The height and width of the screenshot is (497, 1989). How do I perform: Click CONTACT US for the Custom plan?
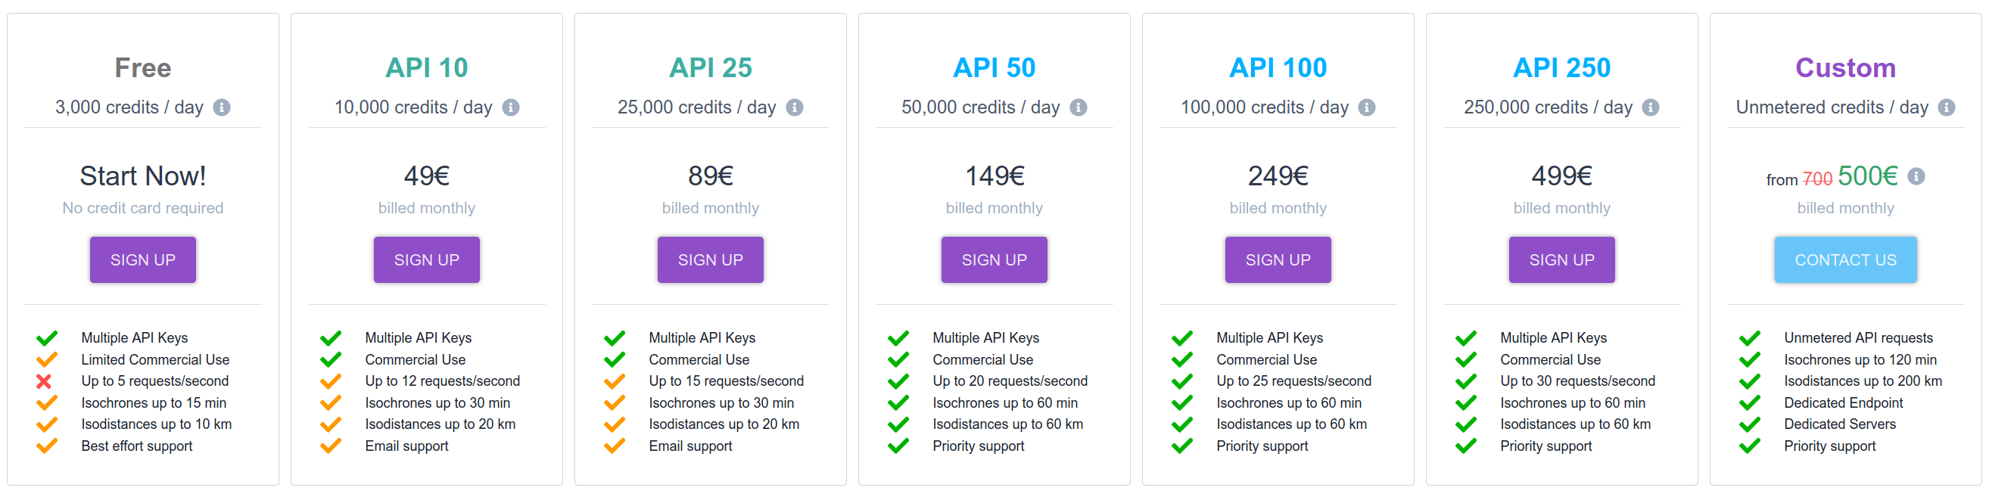coord(1845,259)
